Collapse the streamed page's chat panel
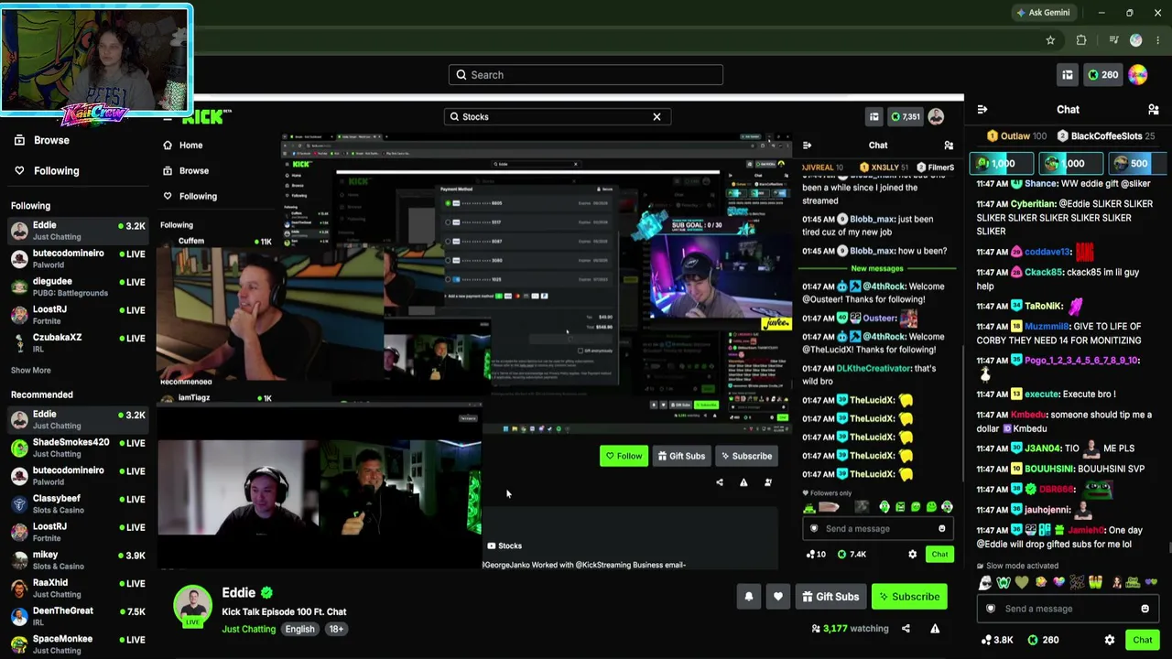 (x=807, y=146)
